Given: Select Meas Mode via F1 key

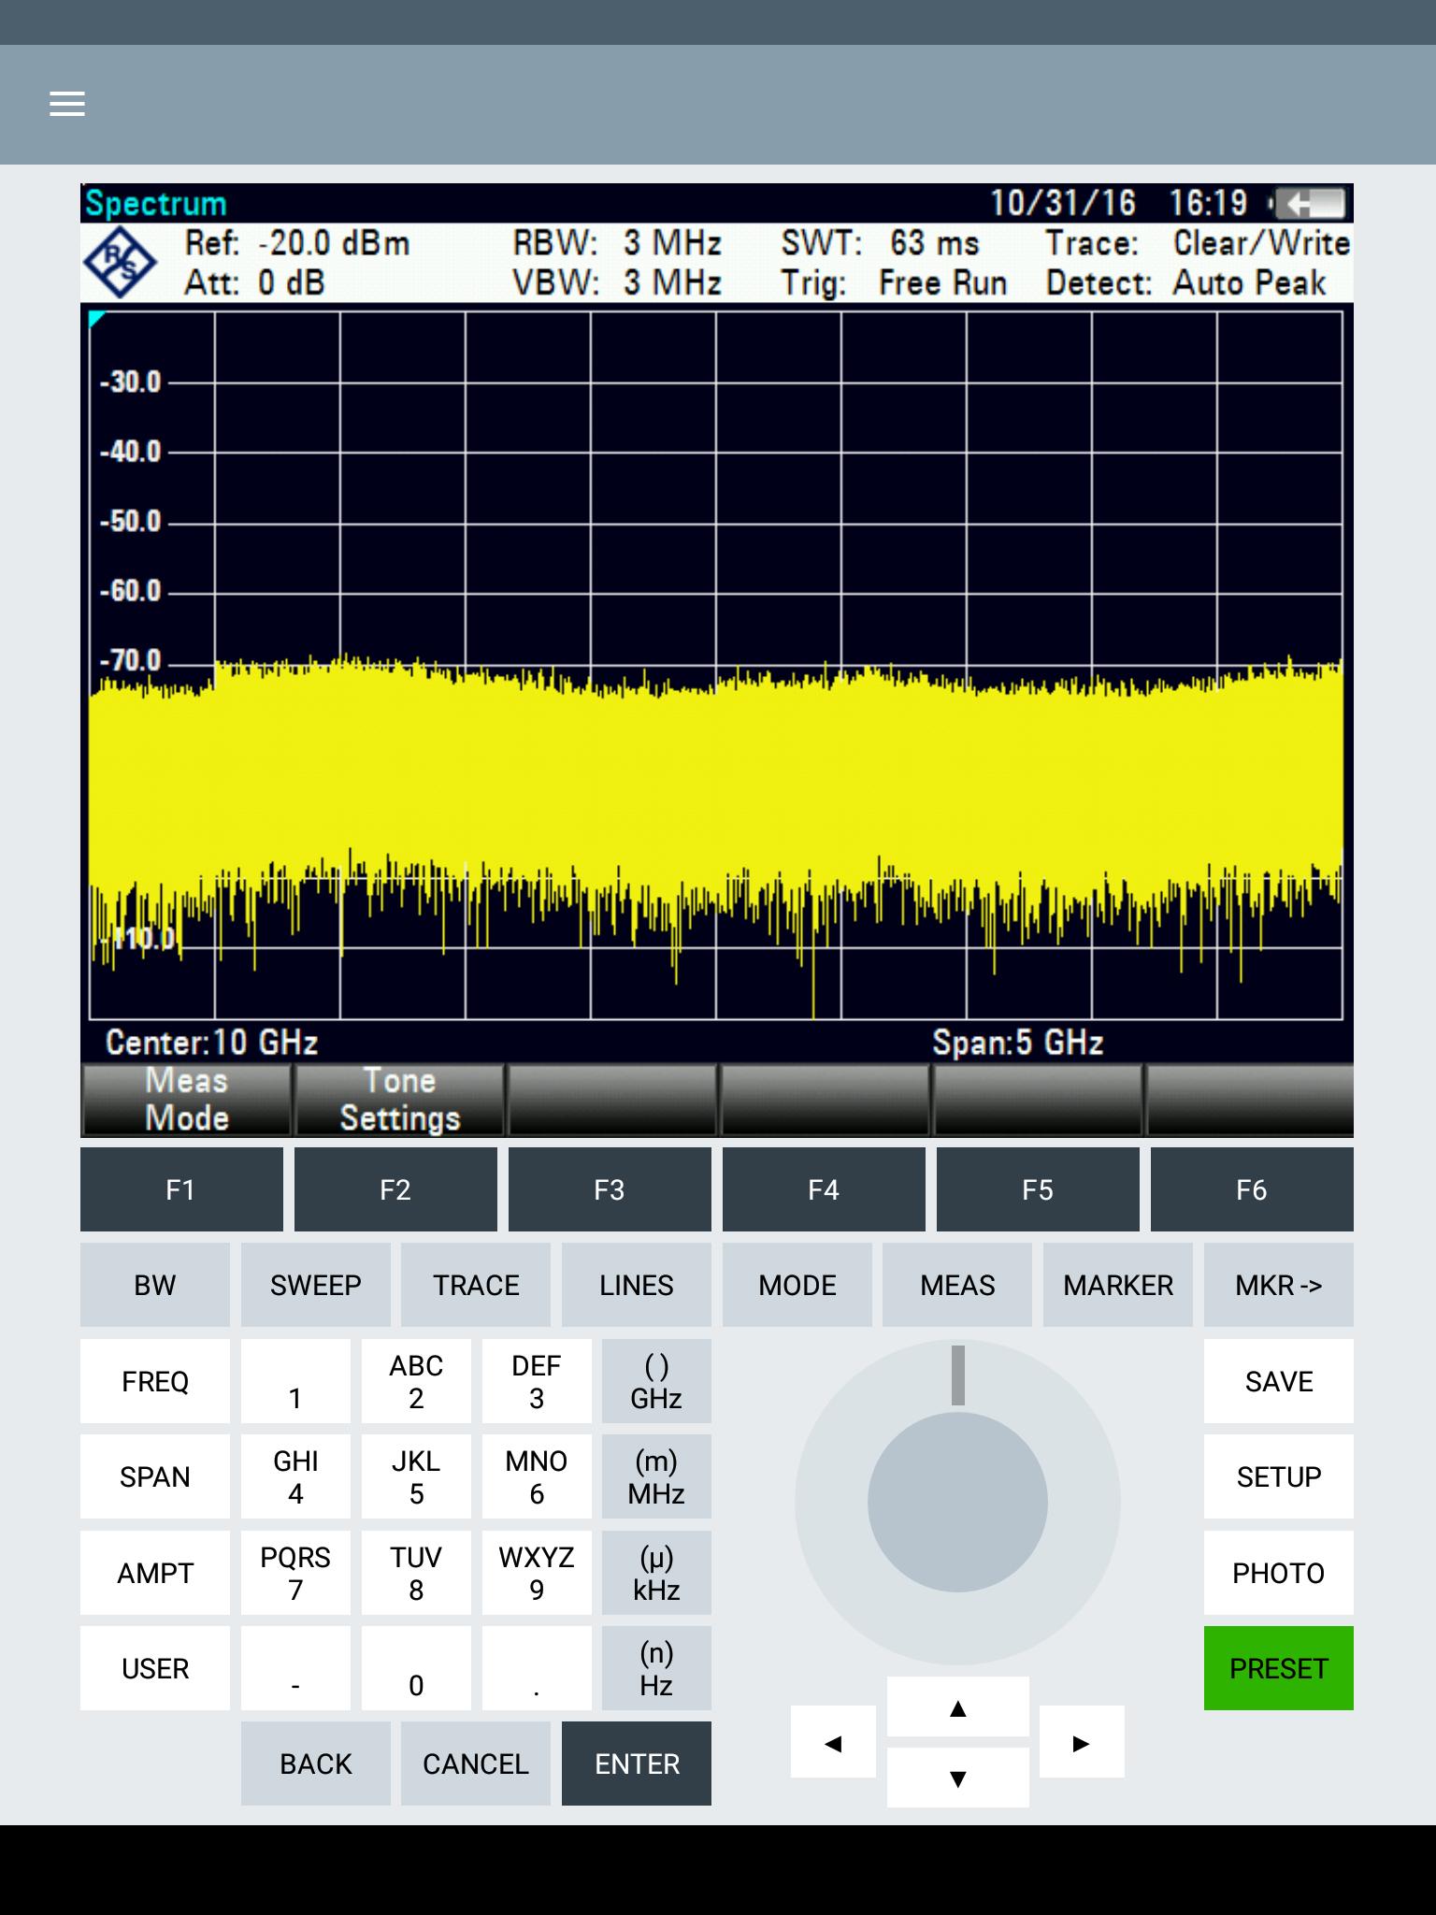Looking at the screenshot, I should coord(181,1189).
